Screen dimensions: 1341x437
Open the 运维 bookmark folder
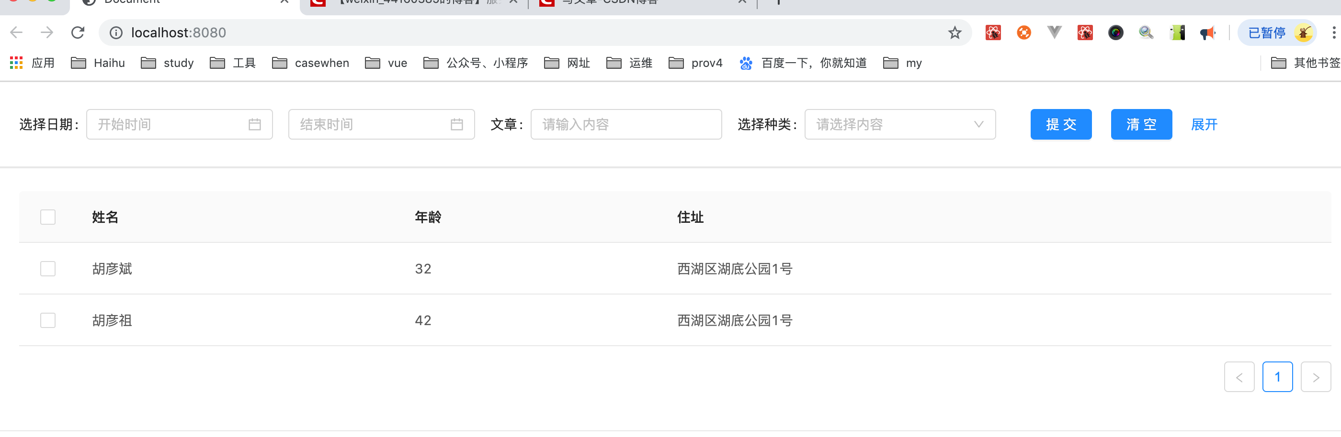click(x=629, y=63)
